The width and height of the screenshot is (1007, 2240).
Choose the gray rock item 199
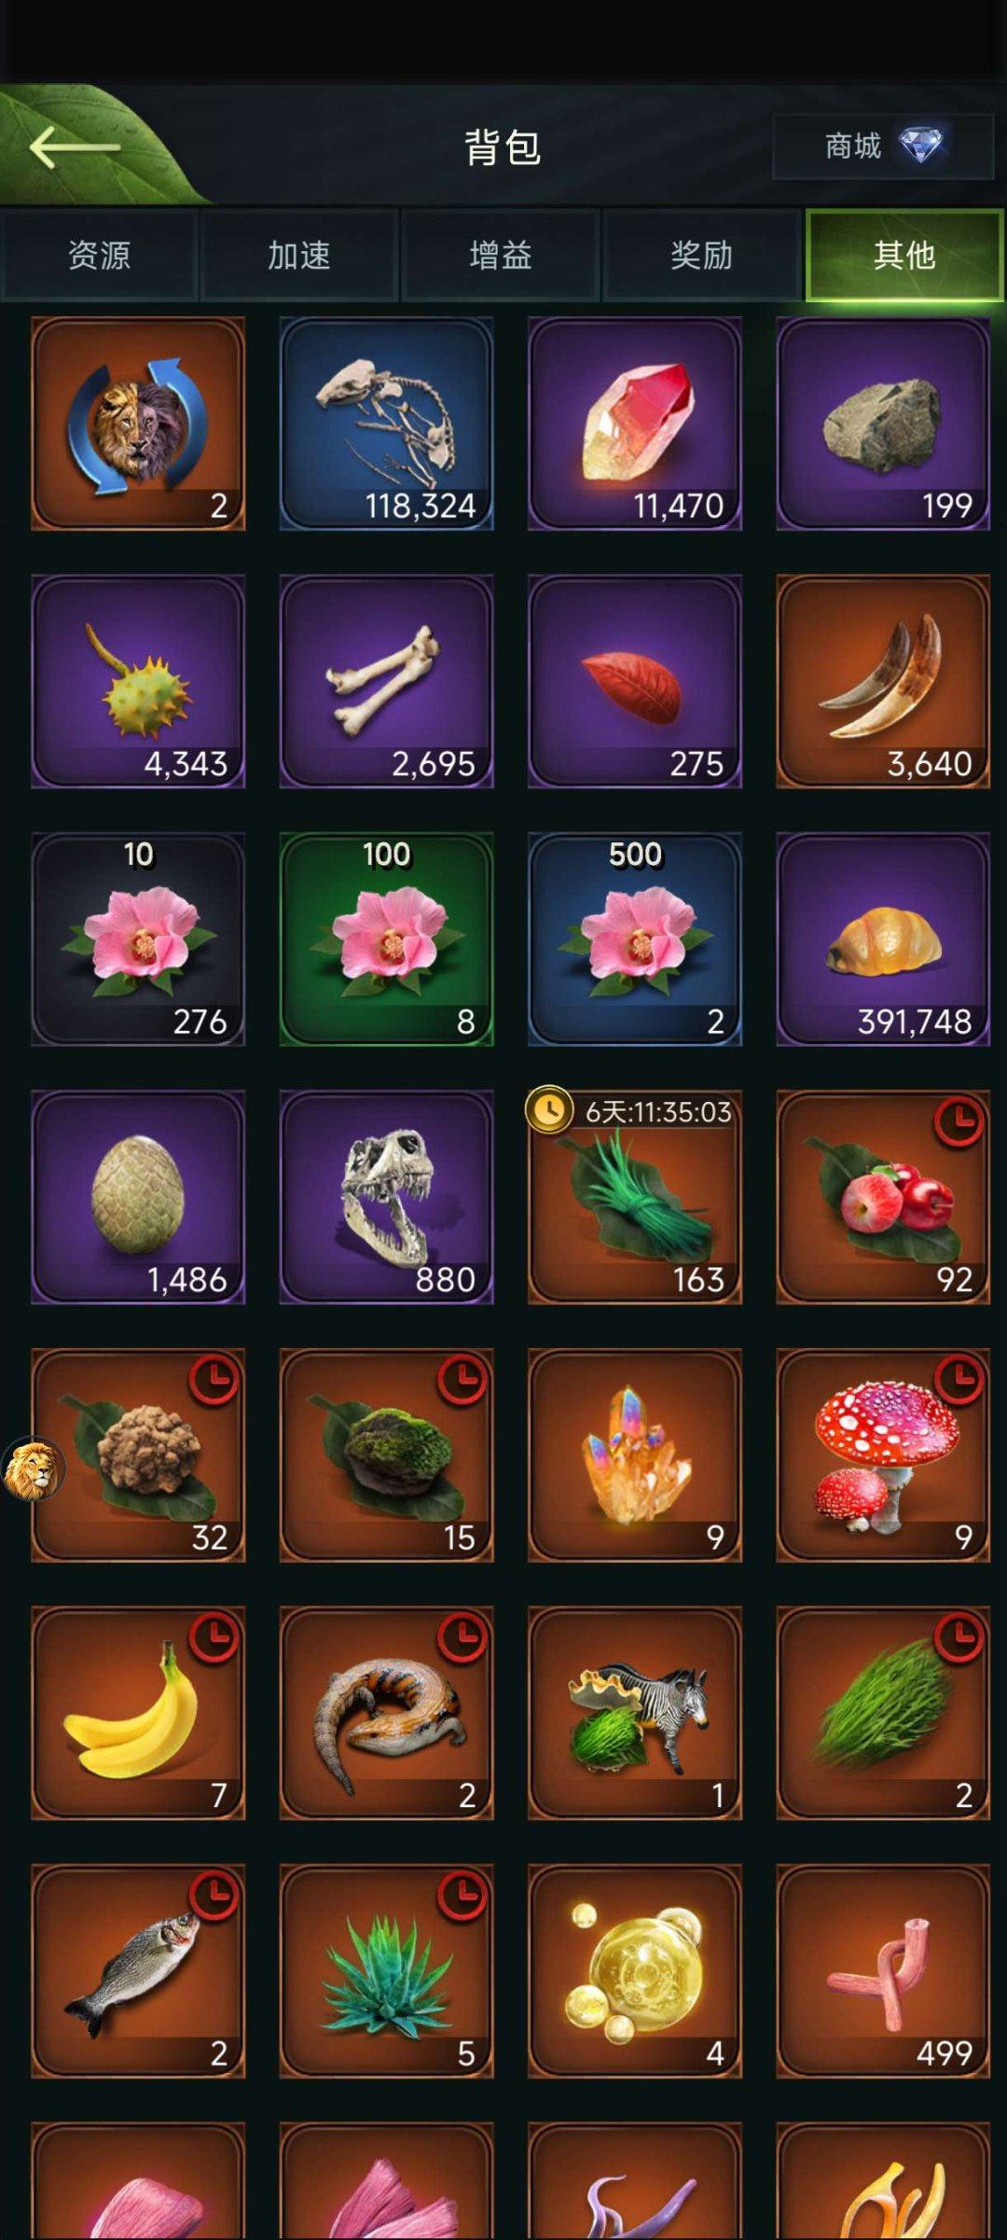click(883, 424)
